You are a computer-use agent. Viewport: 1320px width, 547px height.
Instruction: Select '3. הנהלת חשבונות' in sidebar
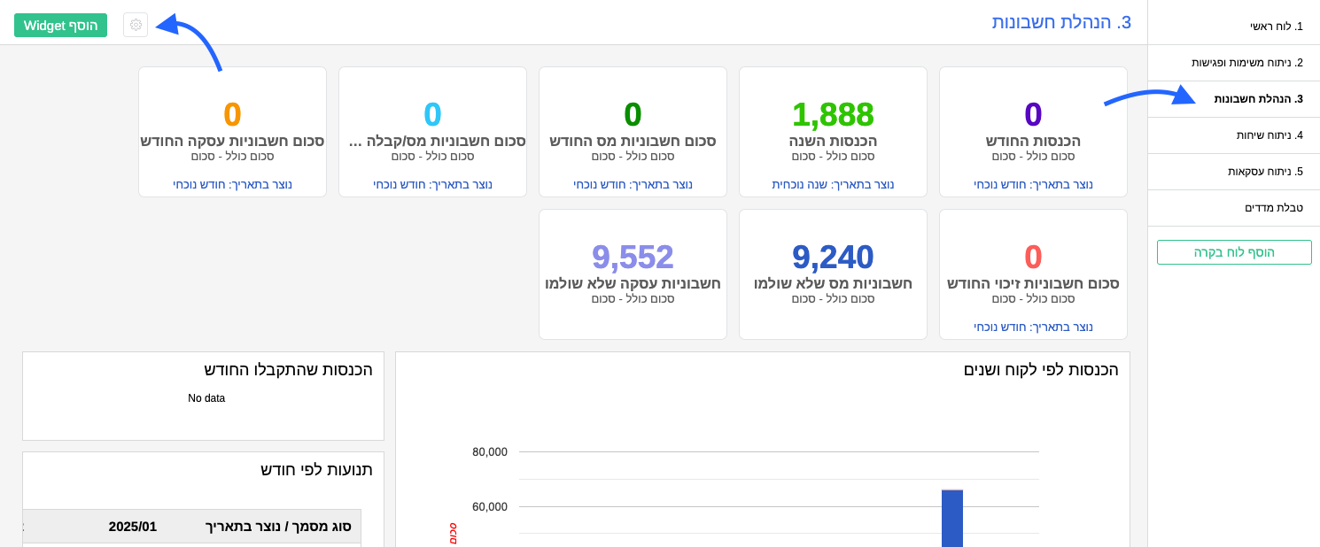(1234, 99)
